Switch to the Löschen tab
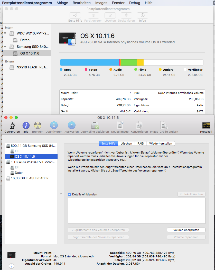 pos(126,143)
